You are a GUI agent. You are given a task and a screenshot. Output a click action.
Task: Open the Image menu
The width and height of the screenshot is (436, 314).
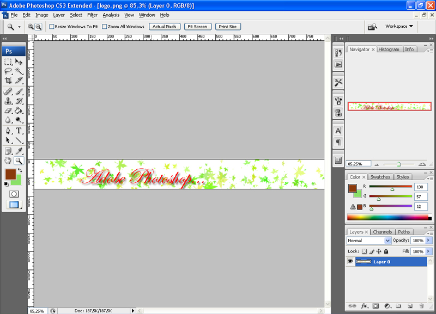tap(42, 15)
